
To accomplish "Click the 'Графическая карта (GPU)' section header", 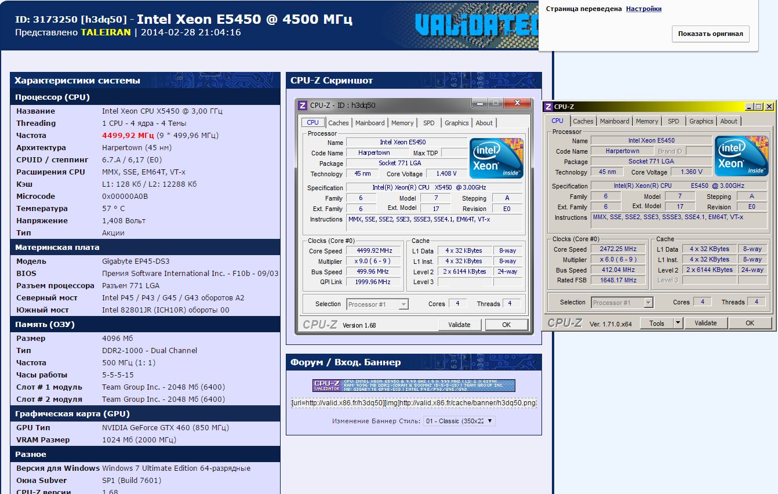I will pos(145,414).
